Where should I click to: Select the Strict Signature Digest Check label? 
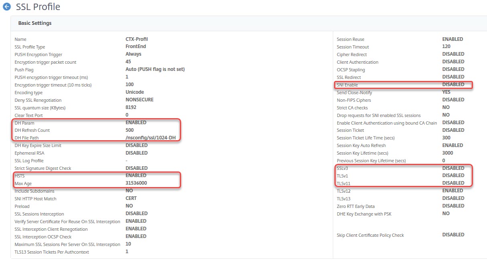43,169
